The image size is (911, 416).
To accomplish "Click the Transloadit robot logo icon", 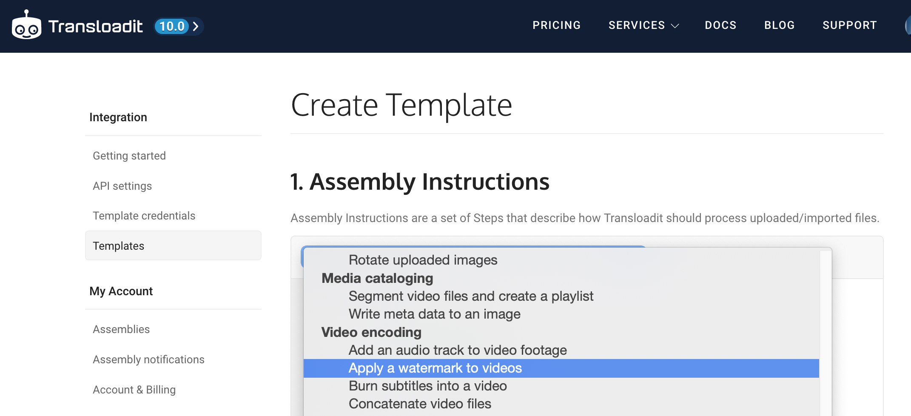I will [x=26, y=26].
